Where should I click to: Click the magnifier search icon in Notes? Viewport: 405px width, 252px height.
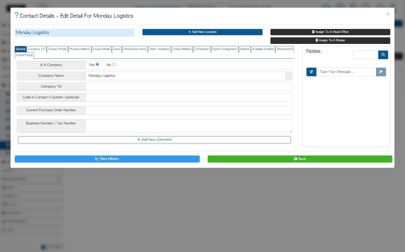[383, 55]
